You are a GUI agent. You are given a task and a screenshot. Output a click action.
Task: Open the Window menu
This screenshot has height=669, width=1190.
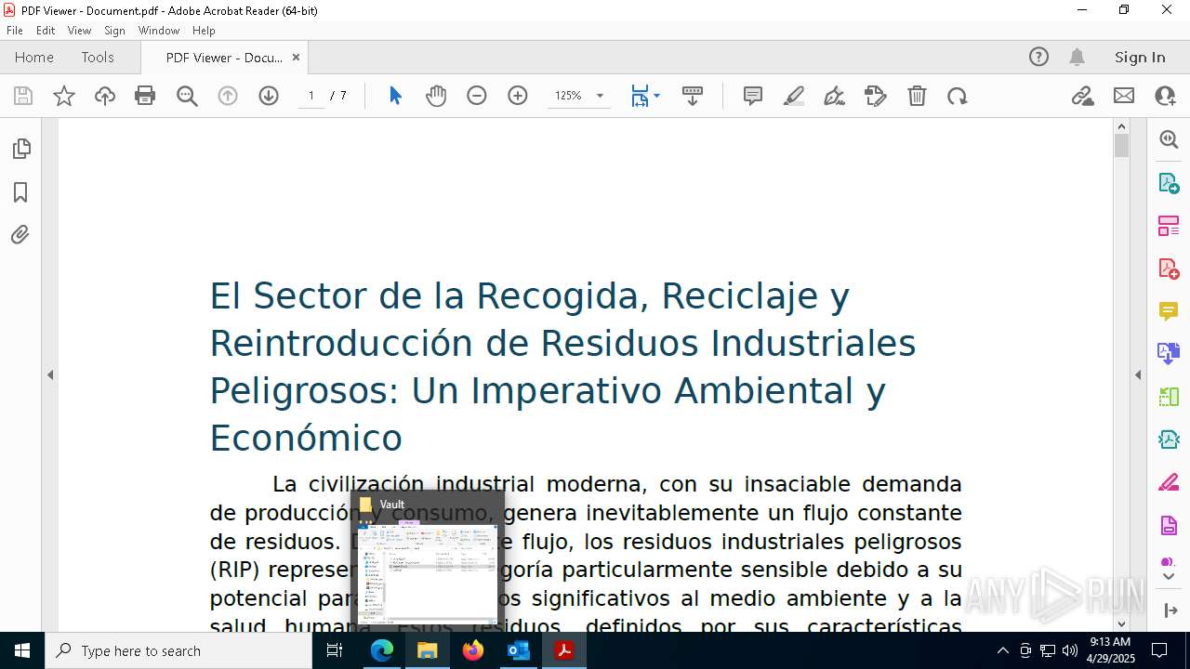point(159,31)
